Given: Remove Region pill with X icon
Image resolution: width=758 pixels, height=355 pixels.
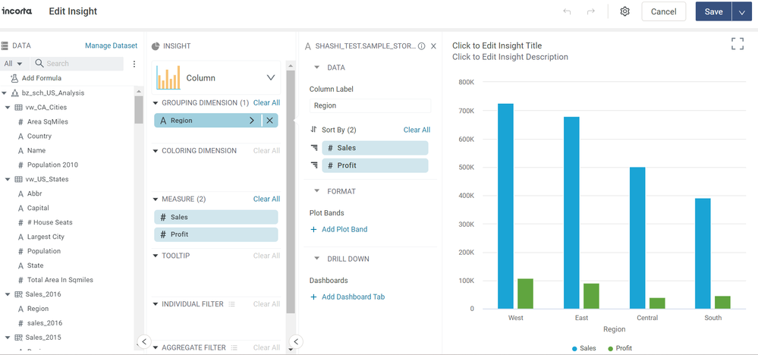Looking at the screenshot, I should (271, 121).
